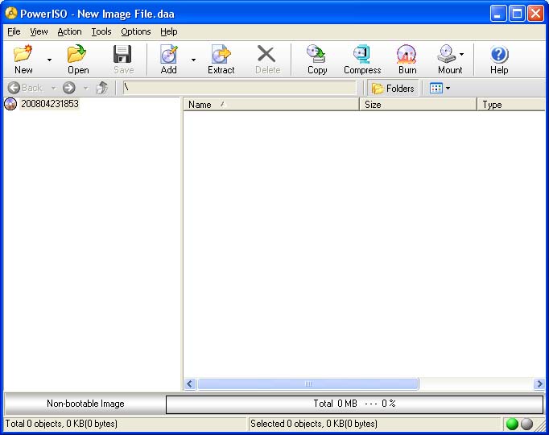
Task: Open the Options menu
Action: [x=136, y=31]
